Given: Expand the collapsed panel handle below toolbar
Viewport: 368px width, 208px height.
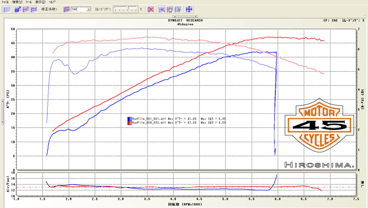Looking at the screenshot, I should [184, 17].
